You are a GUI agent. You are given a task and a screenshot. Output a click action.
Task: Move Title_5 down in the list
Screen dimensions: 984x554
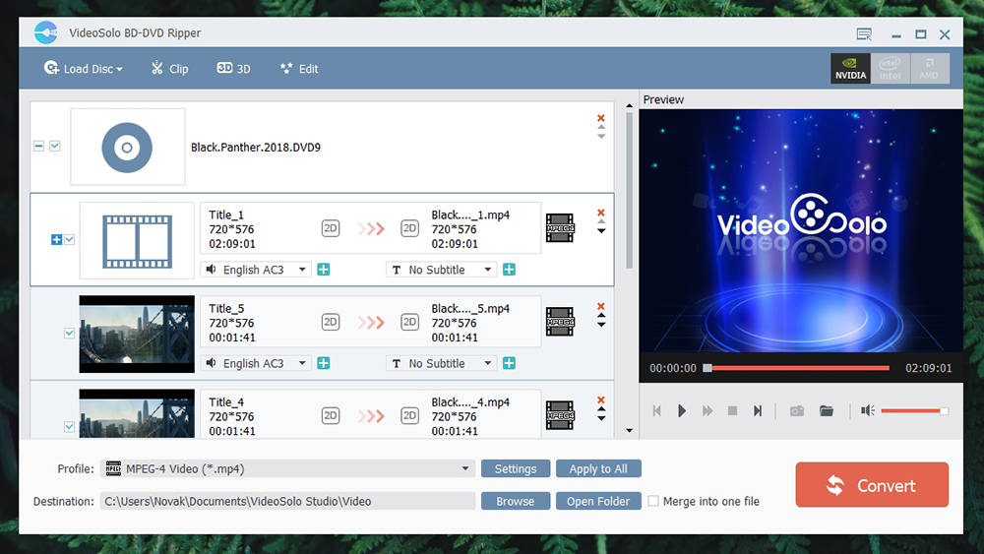pos(601,325)
